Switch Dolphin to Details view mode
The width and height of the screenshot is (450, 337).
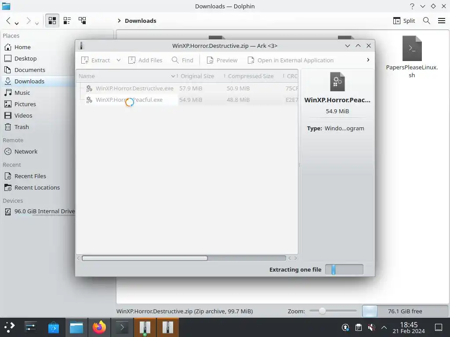(82, 21)
